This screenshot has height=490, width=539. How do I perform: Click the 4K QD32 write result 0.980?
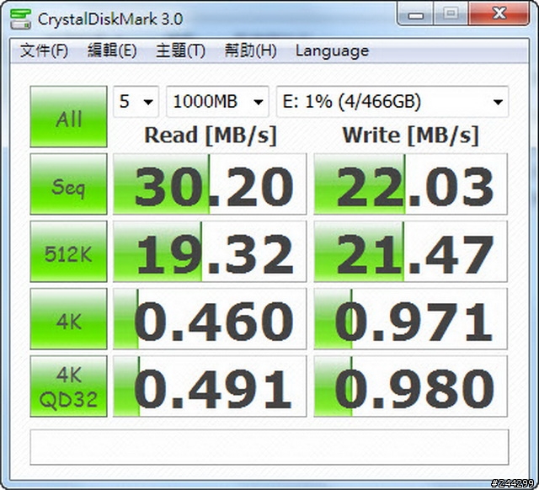[410, 386]
